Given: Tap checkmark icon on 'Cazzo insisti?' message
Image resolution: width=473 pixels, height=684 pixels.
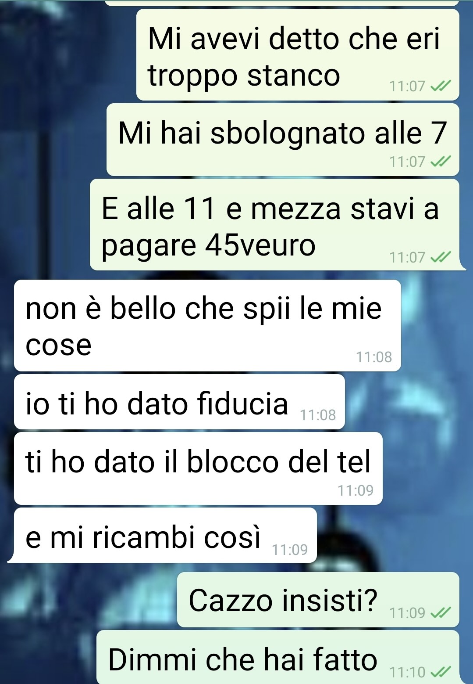Looking at the screenshot, I should coord(441,612).
